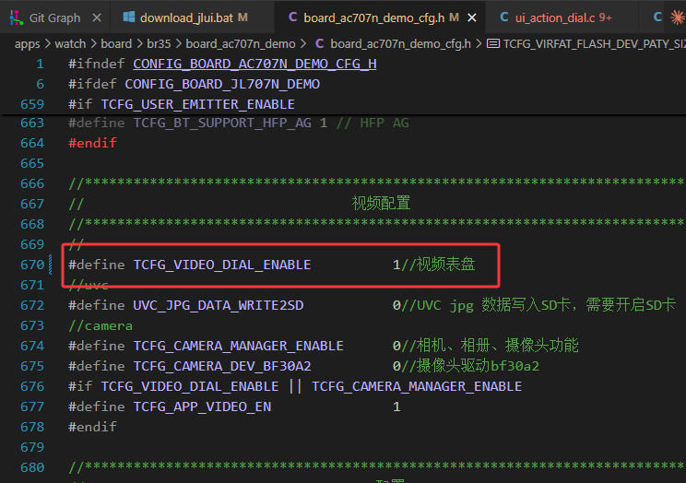
Task: Open the Git Graph tab
Action: point(54,18)
